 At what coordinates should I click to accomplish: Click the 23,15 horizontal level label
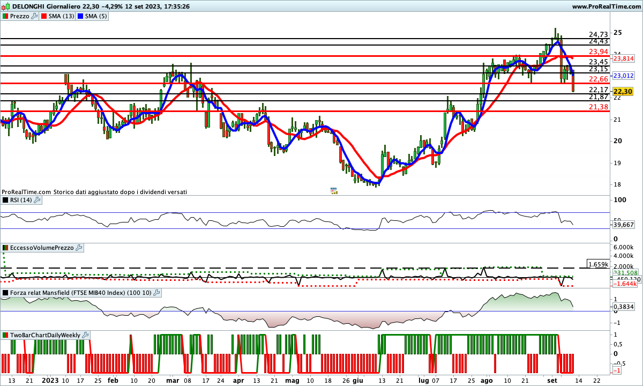click(x=598, y=69)
